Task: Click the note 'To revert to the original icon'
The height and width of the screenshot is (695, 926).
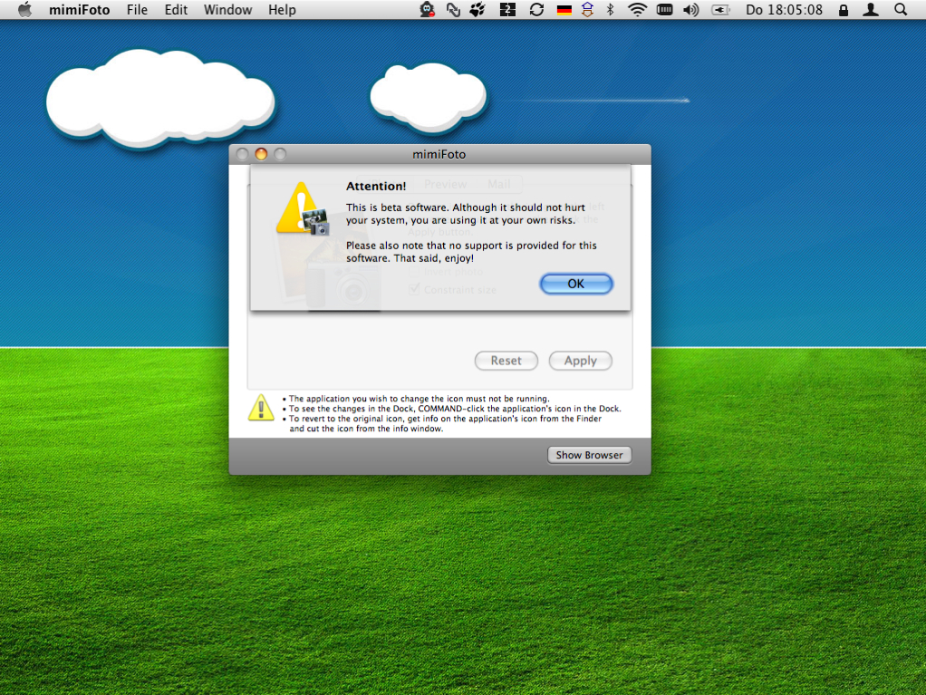Action: (x=445, y=423)
